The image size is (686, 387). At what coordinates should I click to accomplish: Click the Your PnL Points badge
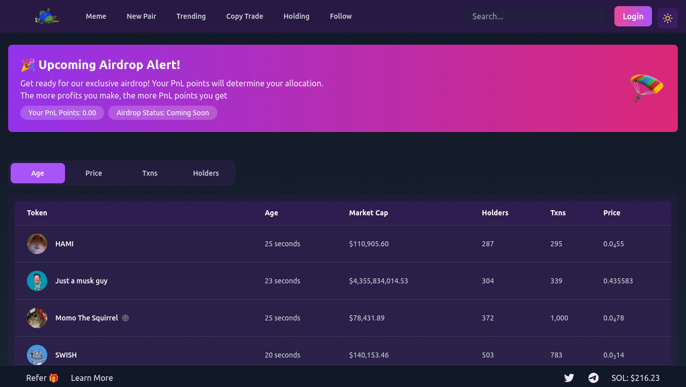[x=62, y=113]
